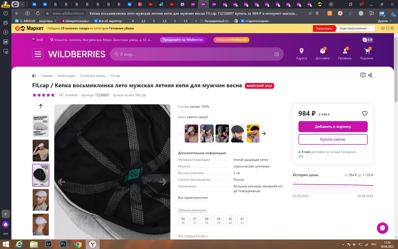Expand Все характеристики section
The width and height of the screenshot is (398, 249).
coord(193,198)
